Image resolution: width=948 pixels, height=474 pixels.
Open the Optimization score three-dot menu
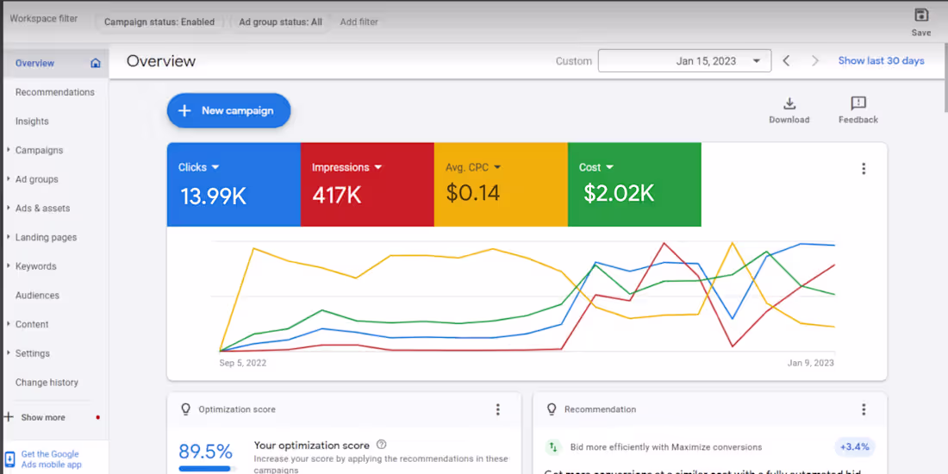pyautogui.click(x=497, y=409)
